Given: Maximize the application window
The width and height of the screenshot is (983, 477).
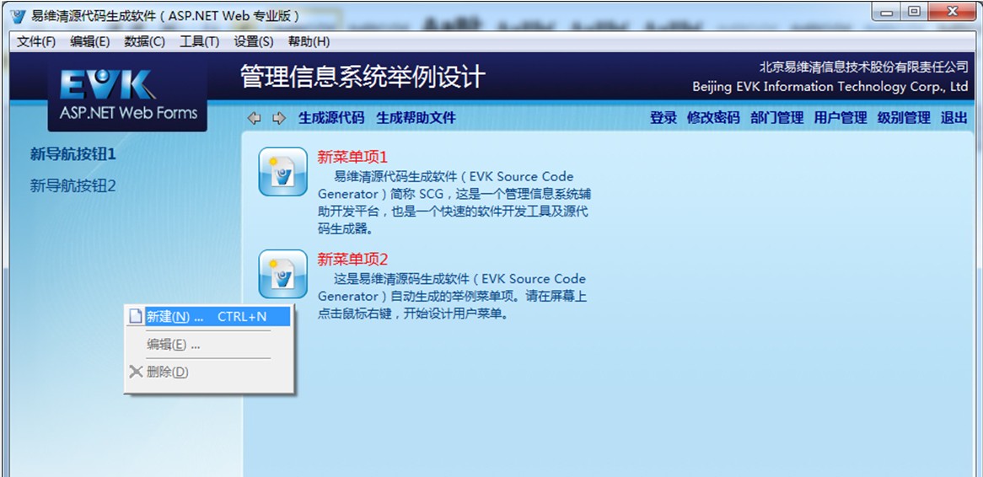Looking at the screenshot, I should [914, 11].
